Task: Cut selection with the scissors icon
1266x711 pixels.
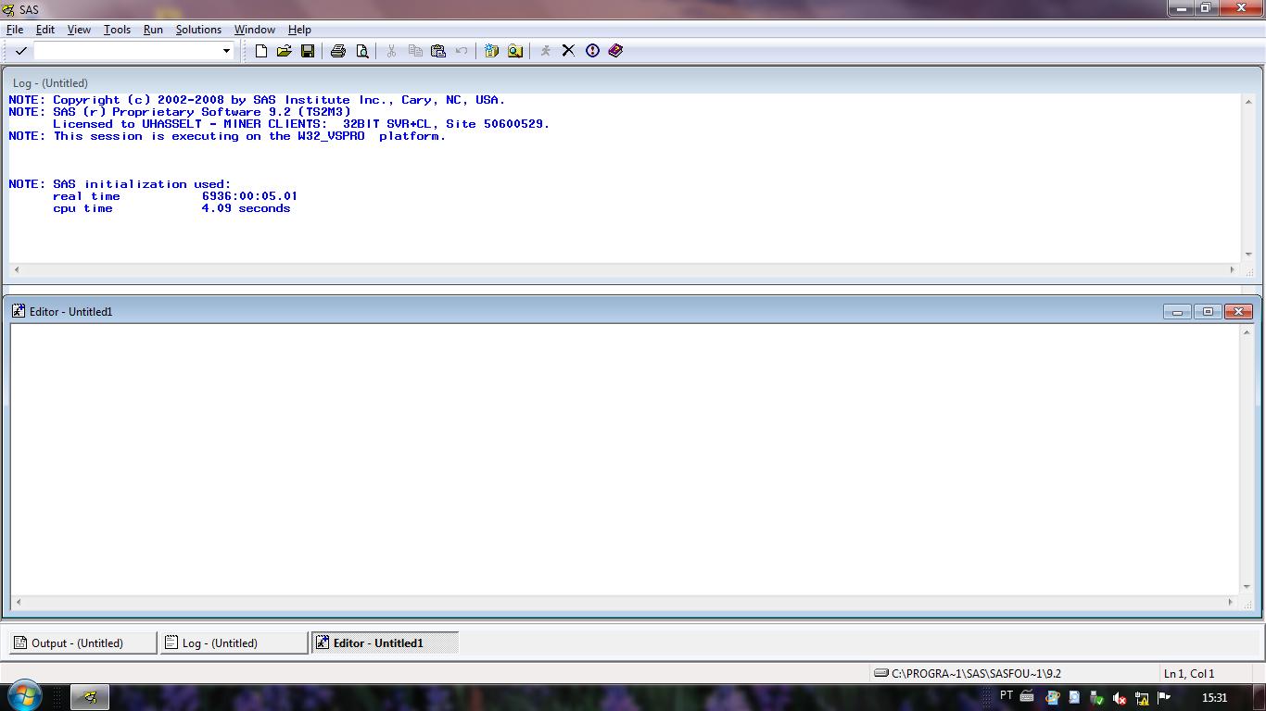Action: pyautogui.click(x=391, y=51)
